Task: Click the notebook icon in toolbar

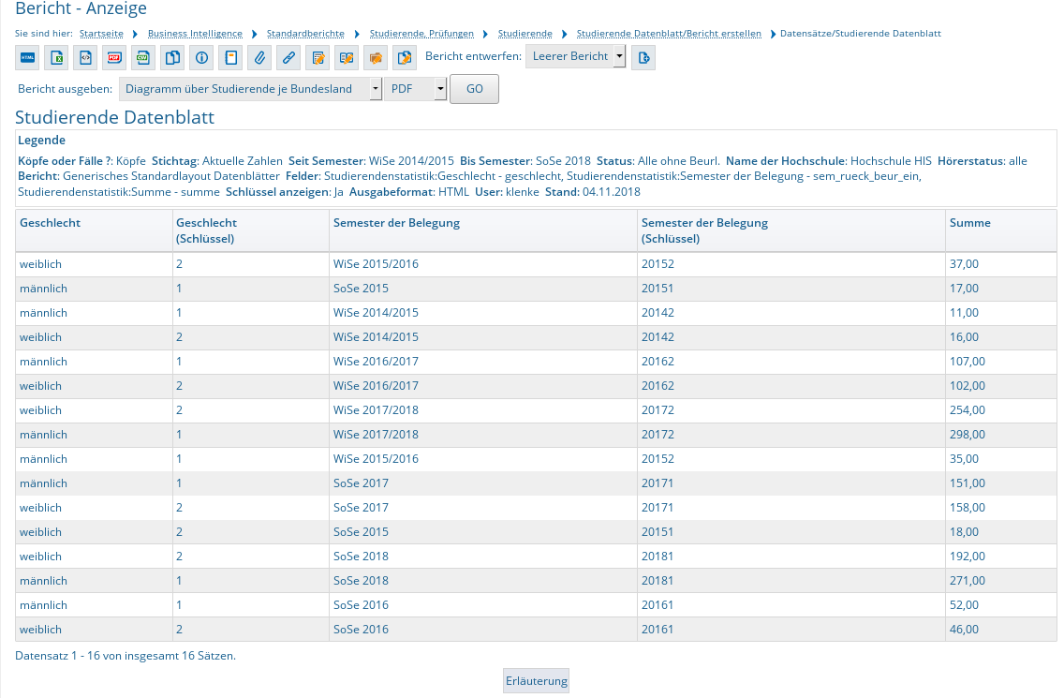Action: click(230, 58)
